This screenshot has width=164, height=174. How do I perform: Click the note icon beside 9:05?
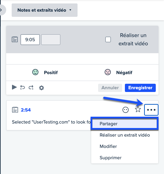15,39
